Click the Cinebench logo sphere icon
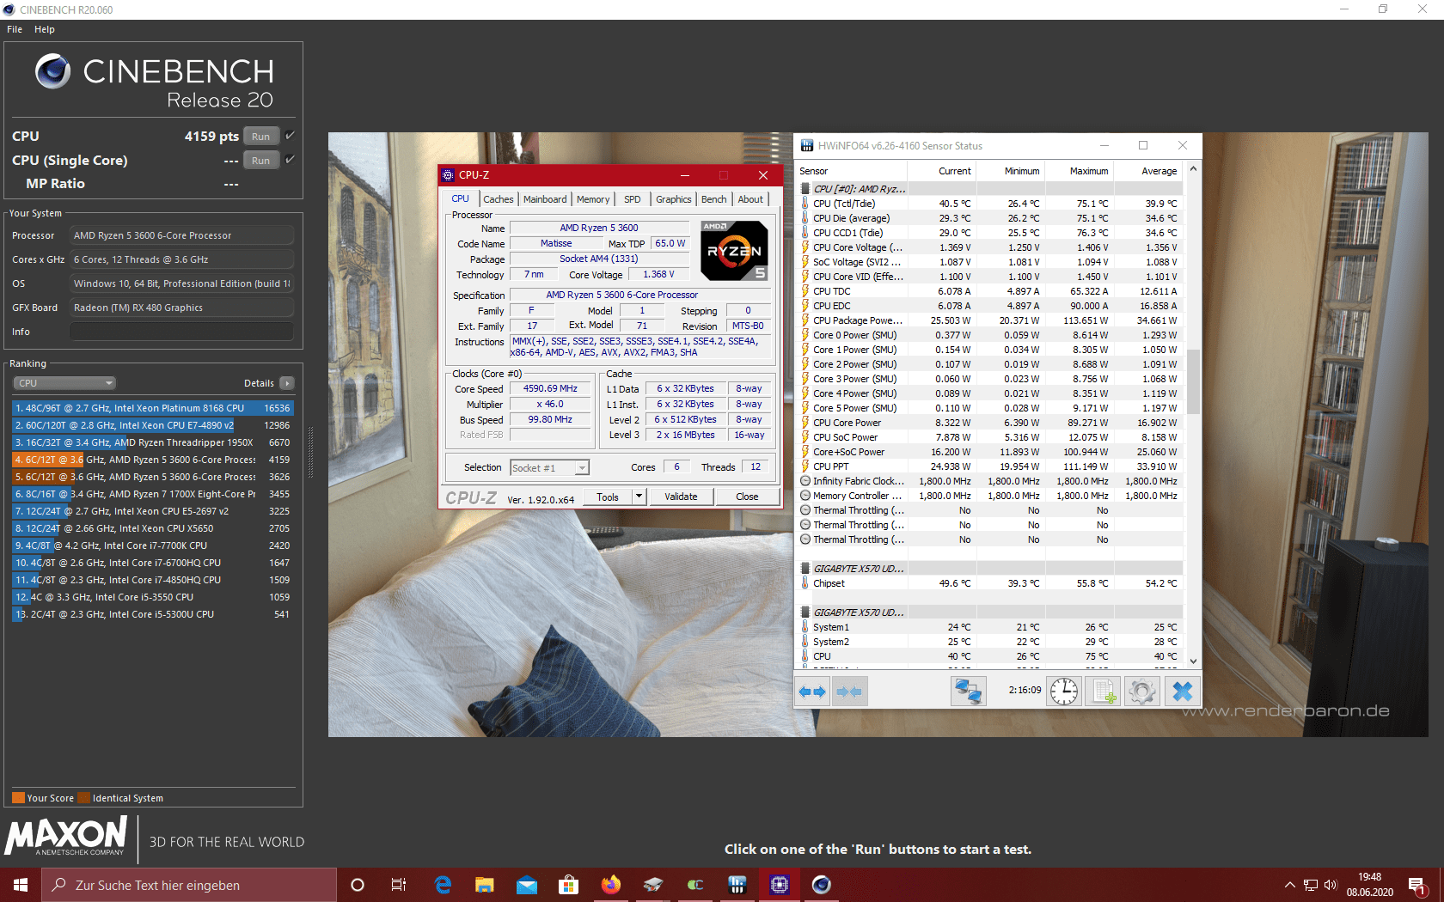 coord(53,71)
